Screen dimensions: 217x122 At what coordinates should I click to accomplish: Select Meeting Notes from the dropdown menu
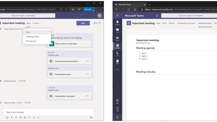point(37,37)
